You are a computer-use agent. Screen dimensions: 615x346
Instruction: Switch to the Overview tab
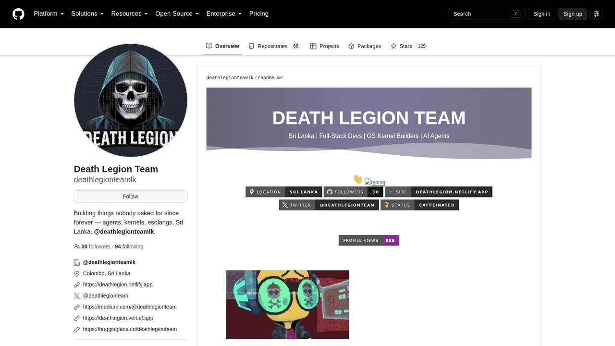click(x=222, y=46)
